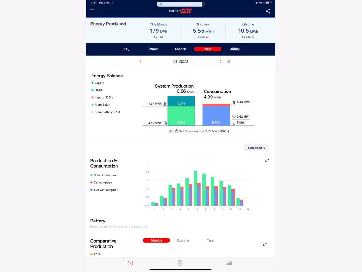Open the 2022 date picker
Screen dimensions: 362x272
[181, 62]
